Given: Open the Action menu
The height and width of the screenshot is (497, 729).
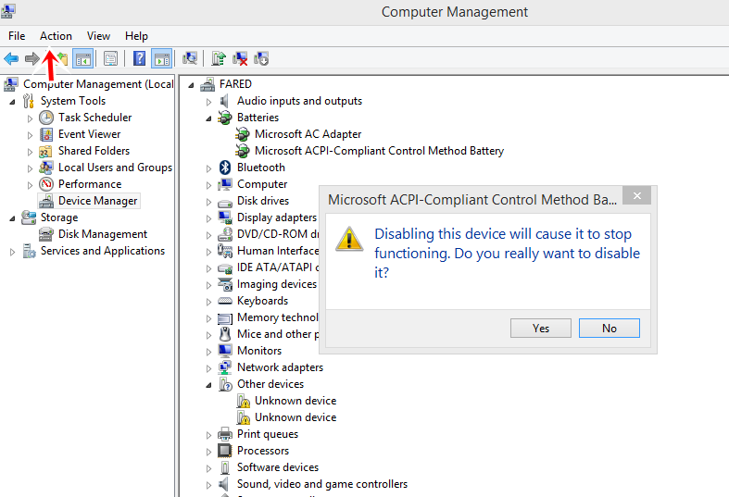Looking at the screenshot, I should (56, 36).
